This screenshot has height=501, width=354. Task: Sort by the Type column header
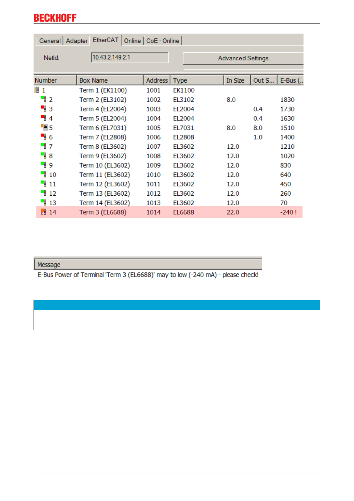pyautogui.click(x=197, y=80)
